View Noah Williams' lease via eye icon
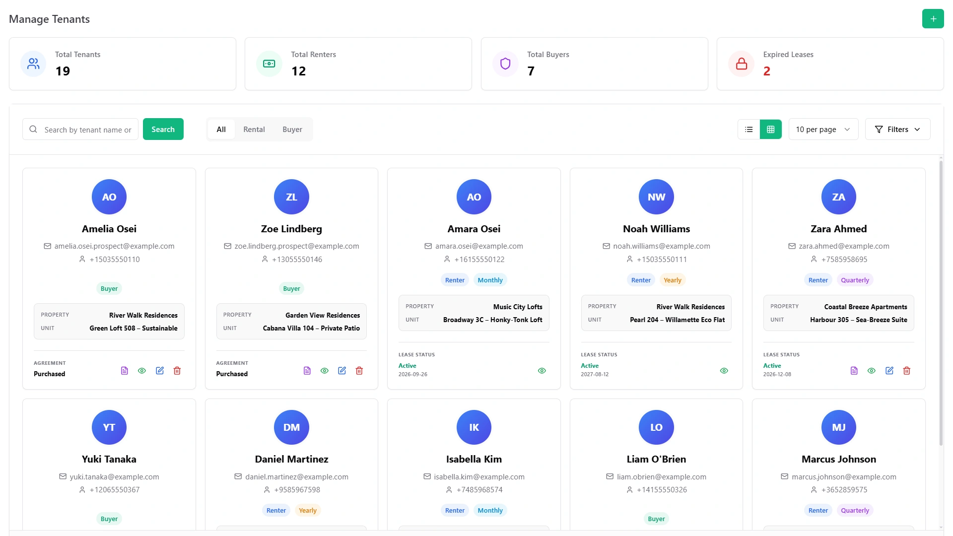This screenshot has width=953, height=536. (724, 371)
